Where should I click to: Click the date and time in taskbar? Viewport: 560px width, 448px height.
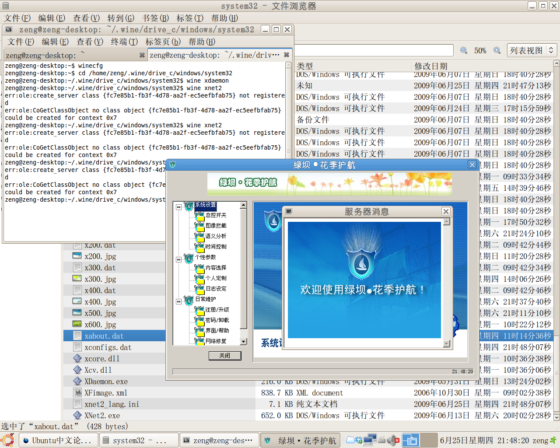click(x=485, y=440)
